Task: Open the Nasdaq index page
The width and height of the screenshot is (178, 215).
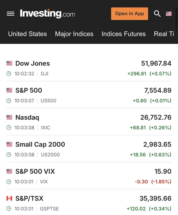Action: tap(27, 118)
